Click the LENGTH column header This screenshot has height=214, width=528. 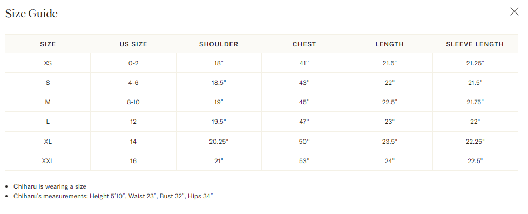pos(390,44)
